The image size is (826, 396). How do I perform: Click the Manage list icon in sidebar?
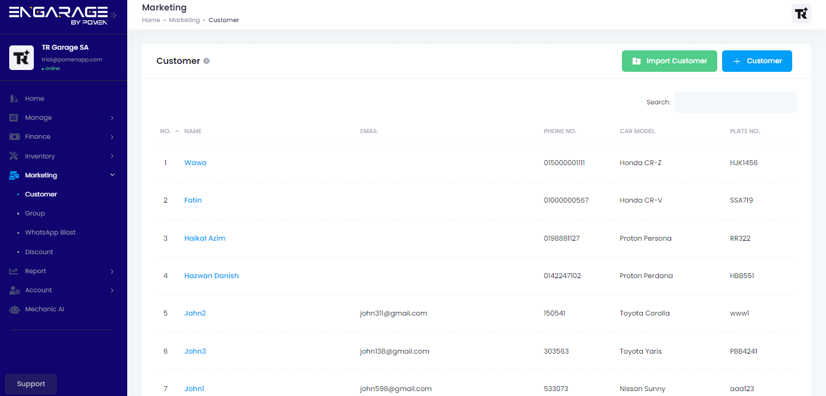coord(14,117)
